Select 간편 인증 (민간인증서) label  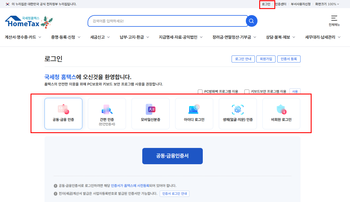(x=107, y=121)
